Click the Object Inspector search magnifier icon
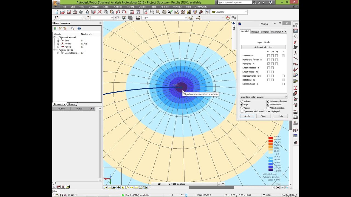This screenshot has height=197, width=351. click(73, 28)
